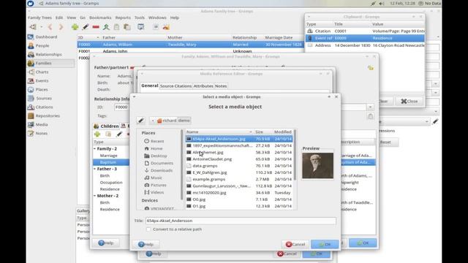
Task: Click the pencil edit icon in main toolbar
Action: click(86, 27)
